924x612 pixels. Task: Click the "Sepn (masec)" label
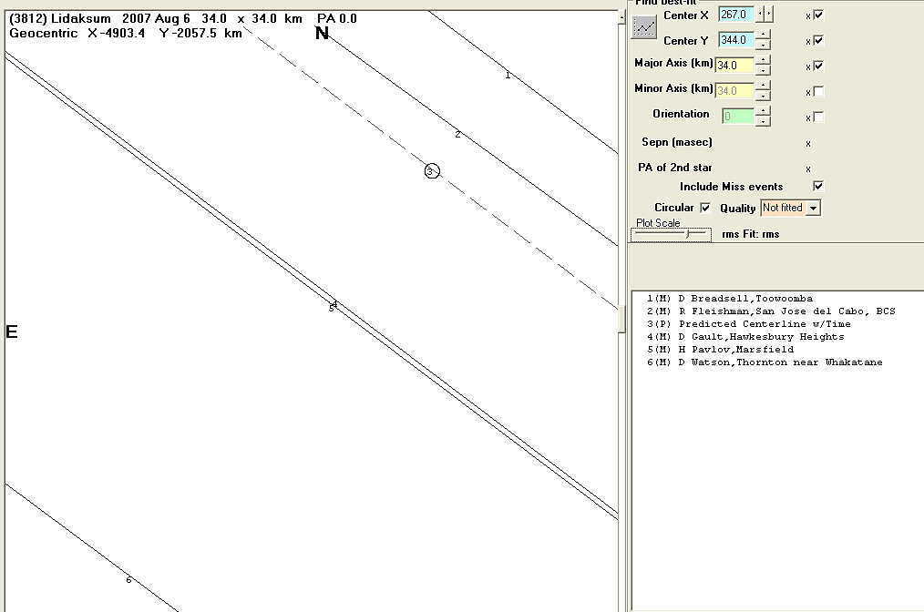pyautogui.click(x=676, y=142)
